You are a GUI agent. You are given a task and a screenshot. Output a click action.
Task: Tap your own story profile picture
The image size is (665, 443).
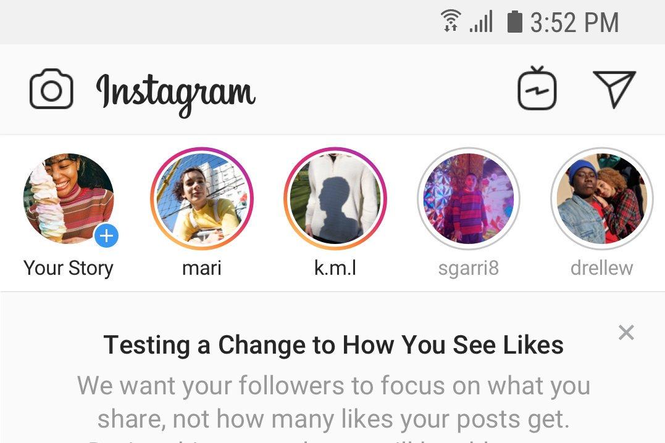click(x=68, y=198)
